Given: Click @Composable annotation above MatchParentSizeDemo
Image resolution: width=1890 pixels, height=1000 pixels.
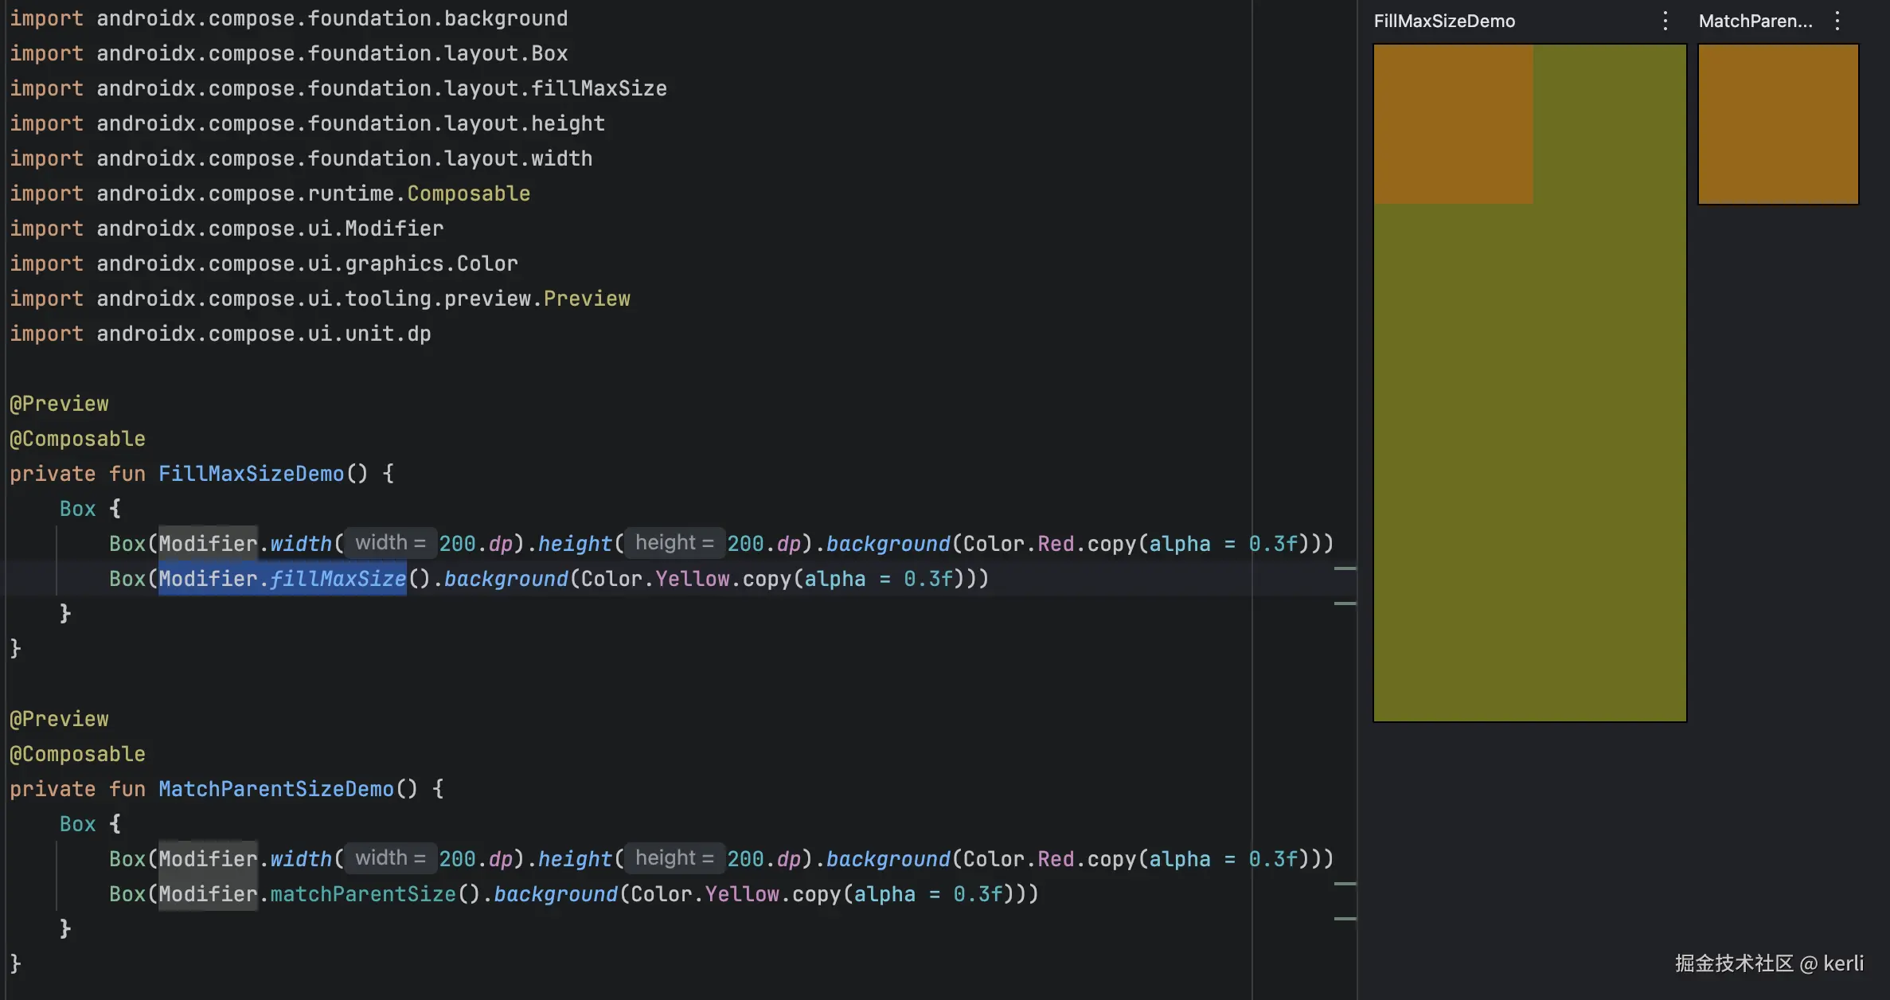Looking at the screenshot, I should [x=77, y=754].
